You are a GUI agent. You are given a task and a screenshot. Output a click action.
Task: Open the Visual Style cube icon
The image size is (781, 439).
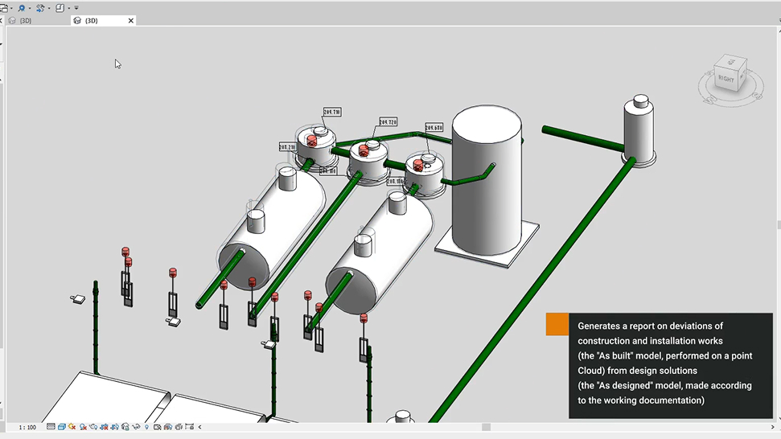(62, 427)
